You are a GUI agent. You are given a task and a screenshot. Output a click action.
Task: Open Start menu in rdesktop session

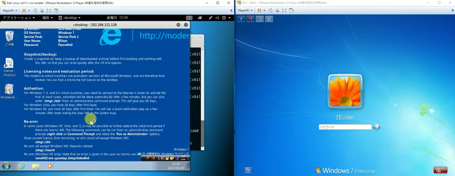(x=6, y=166)
